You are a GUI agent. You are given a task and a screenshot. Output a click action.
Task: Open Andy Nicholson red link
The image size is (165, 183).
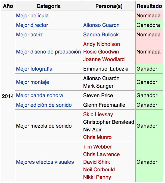click(x=101, y=44)
